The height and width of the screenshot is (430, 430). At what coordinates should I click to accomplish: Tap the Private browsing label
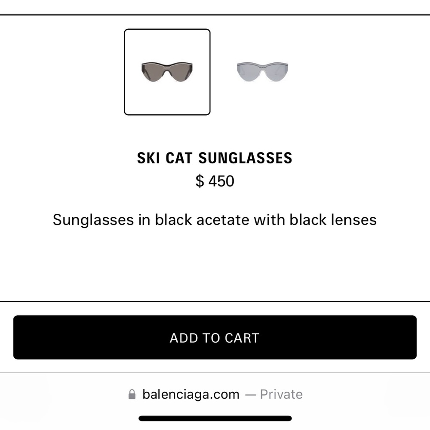click(x=281, y=393)
